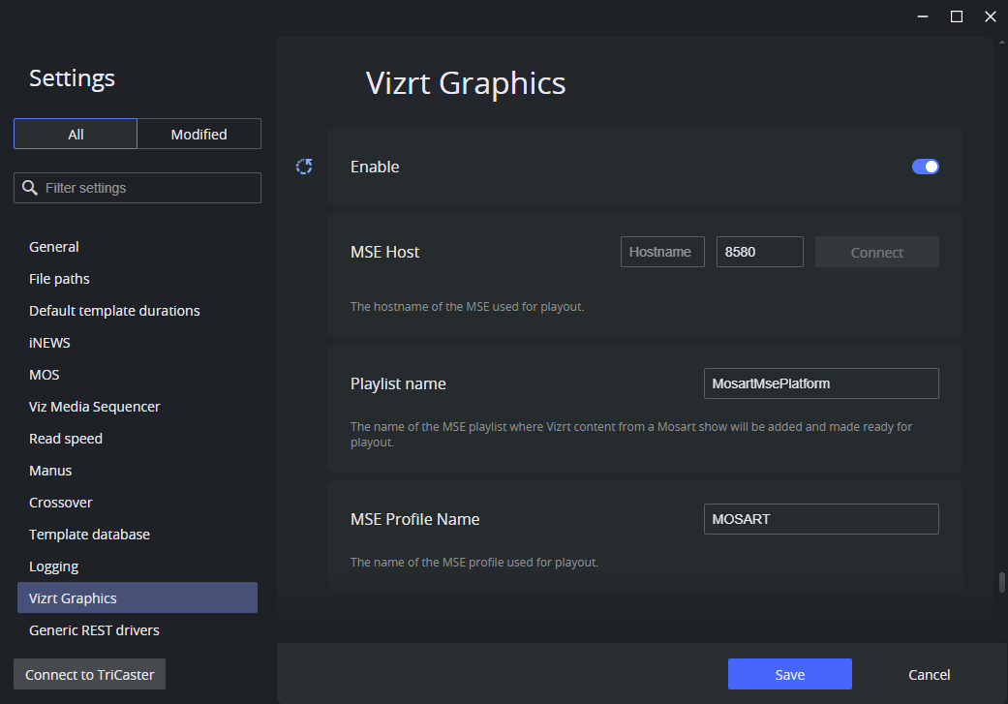Open the MOS settings section
The width and height of the screenshot is (1008, 704).
(x=44, y=374)
